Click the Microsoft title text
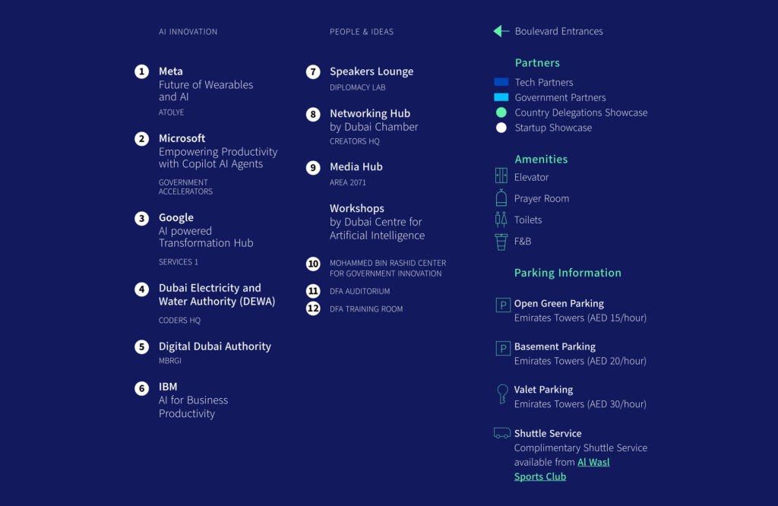Screen dimensions: 778x506 pos(182,138)
